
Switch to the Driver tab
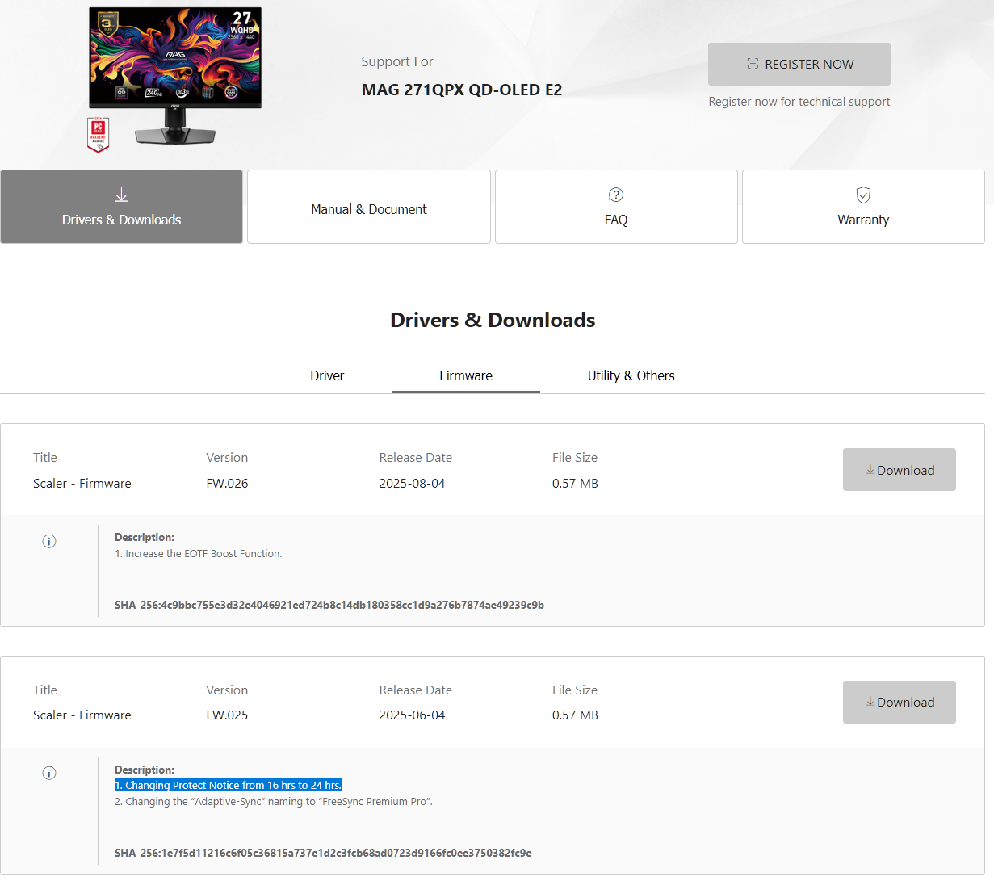(x=327, y=375)
